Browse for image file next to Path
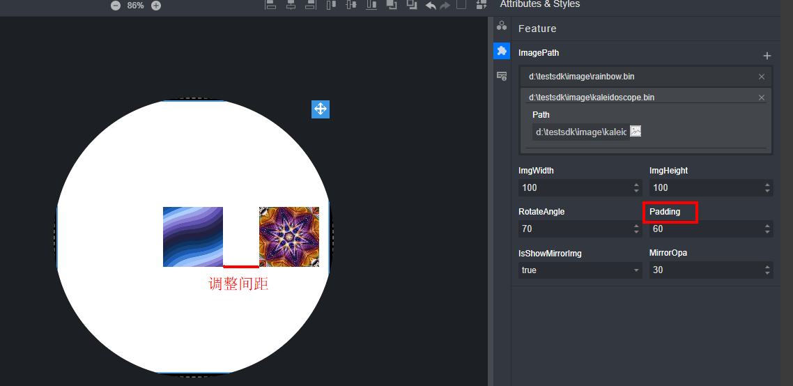The image size is (793, 386). (636, 132)
